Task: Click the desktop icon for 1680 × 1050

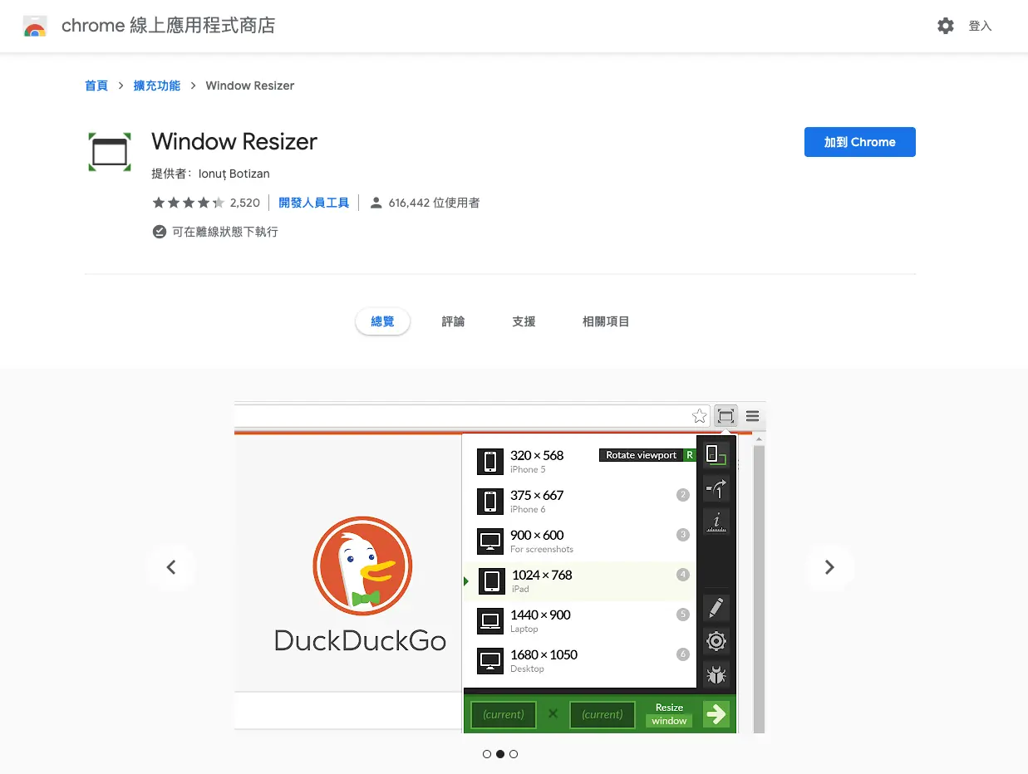Action: click(490, 661)
